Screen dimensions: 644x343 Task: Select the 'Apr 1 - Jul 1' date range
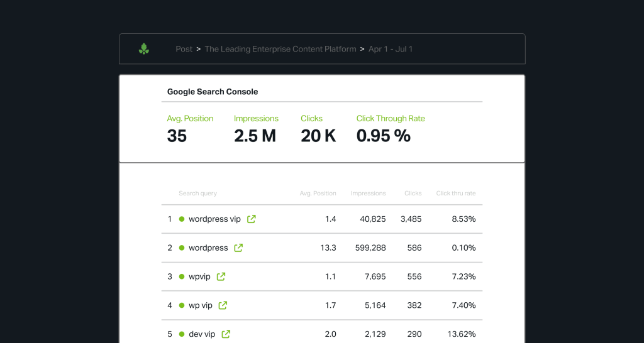coord(391,49)
